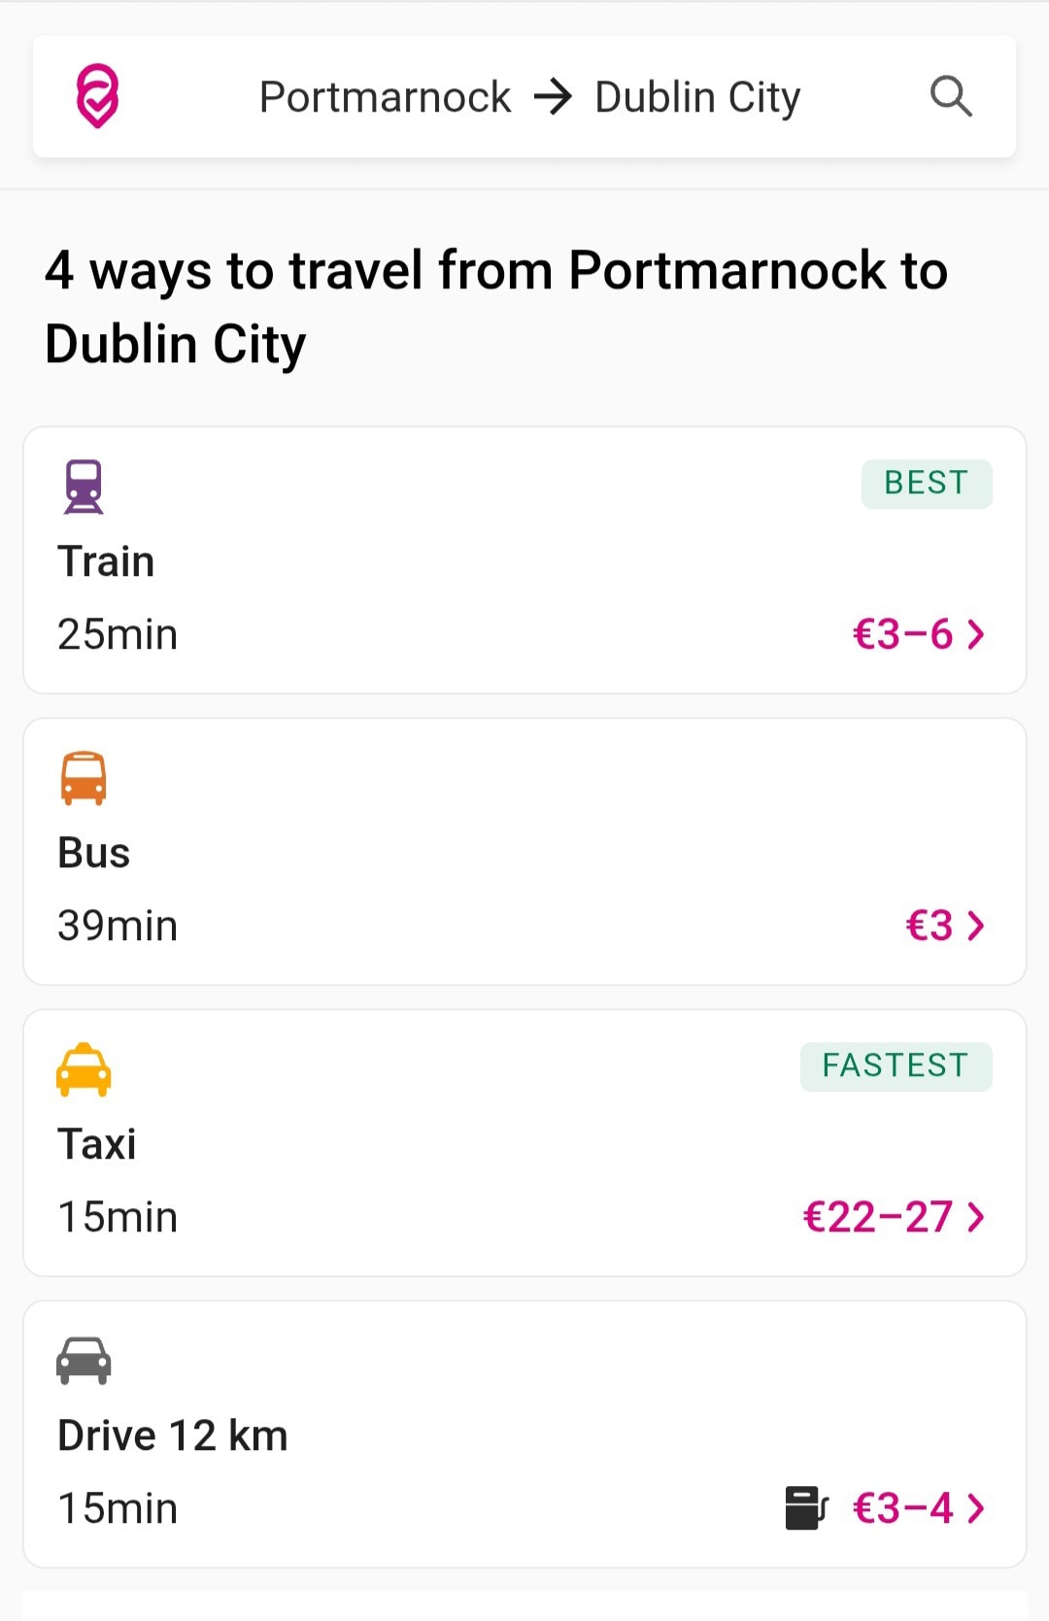Expand taxi fare chevron next to €22–27

pos(976,1217)
